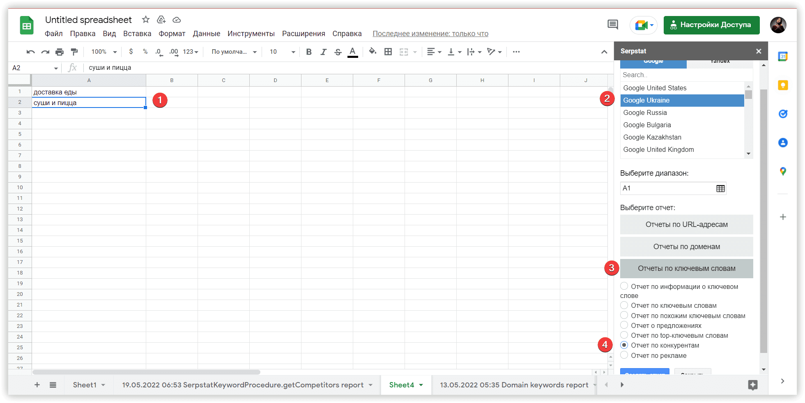Open Contacts side panel icon
Screen dimensions: 805x403
point(783,143)
